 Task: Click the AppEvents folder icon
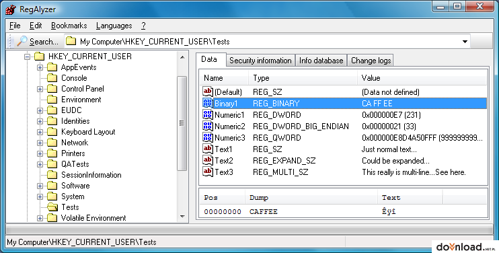pos(52,67)
